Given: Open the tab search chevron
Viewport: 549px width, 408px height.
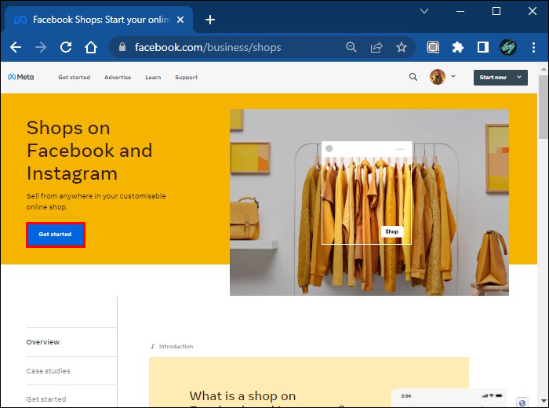Looking at the screenshot, I should 424,11.
